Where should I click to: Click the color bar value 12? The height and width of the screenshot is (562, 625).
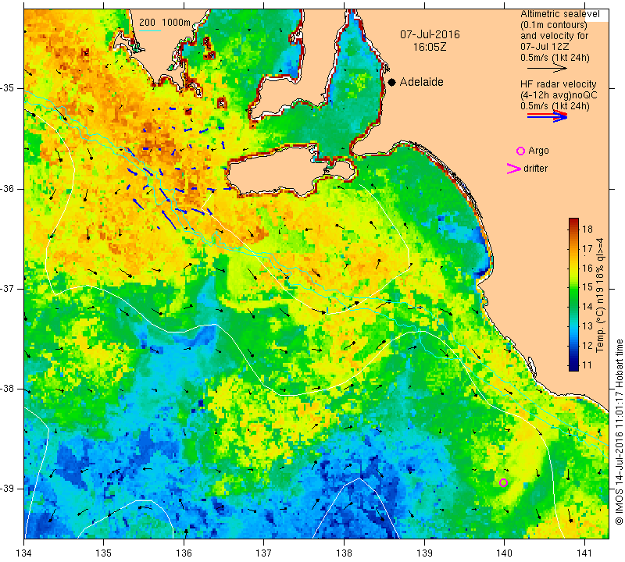[587, 345]
